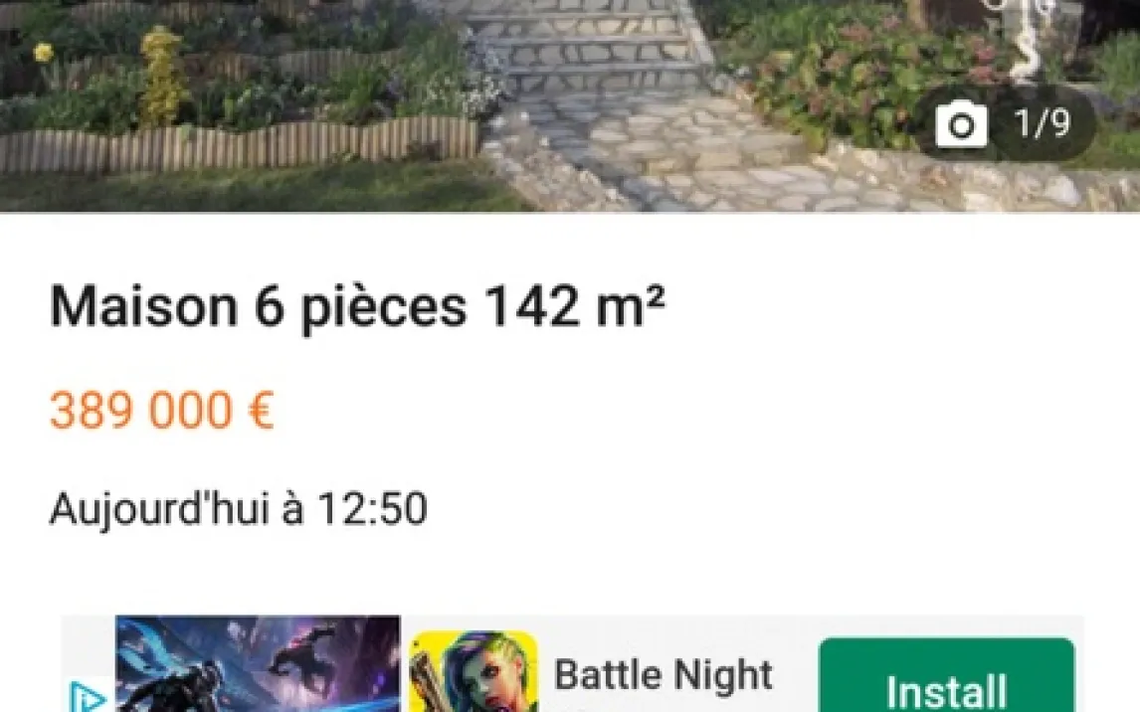Open the gallery via 1/9 counter
This screenshot has width=1140, height=712.
1042,123
